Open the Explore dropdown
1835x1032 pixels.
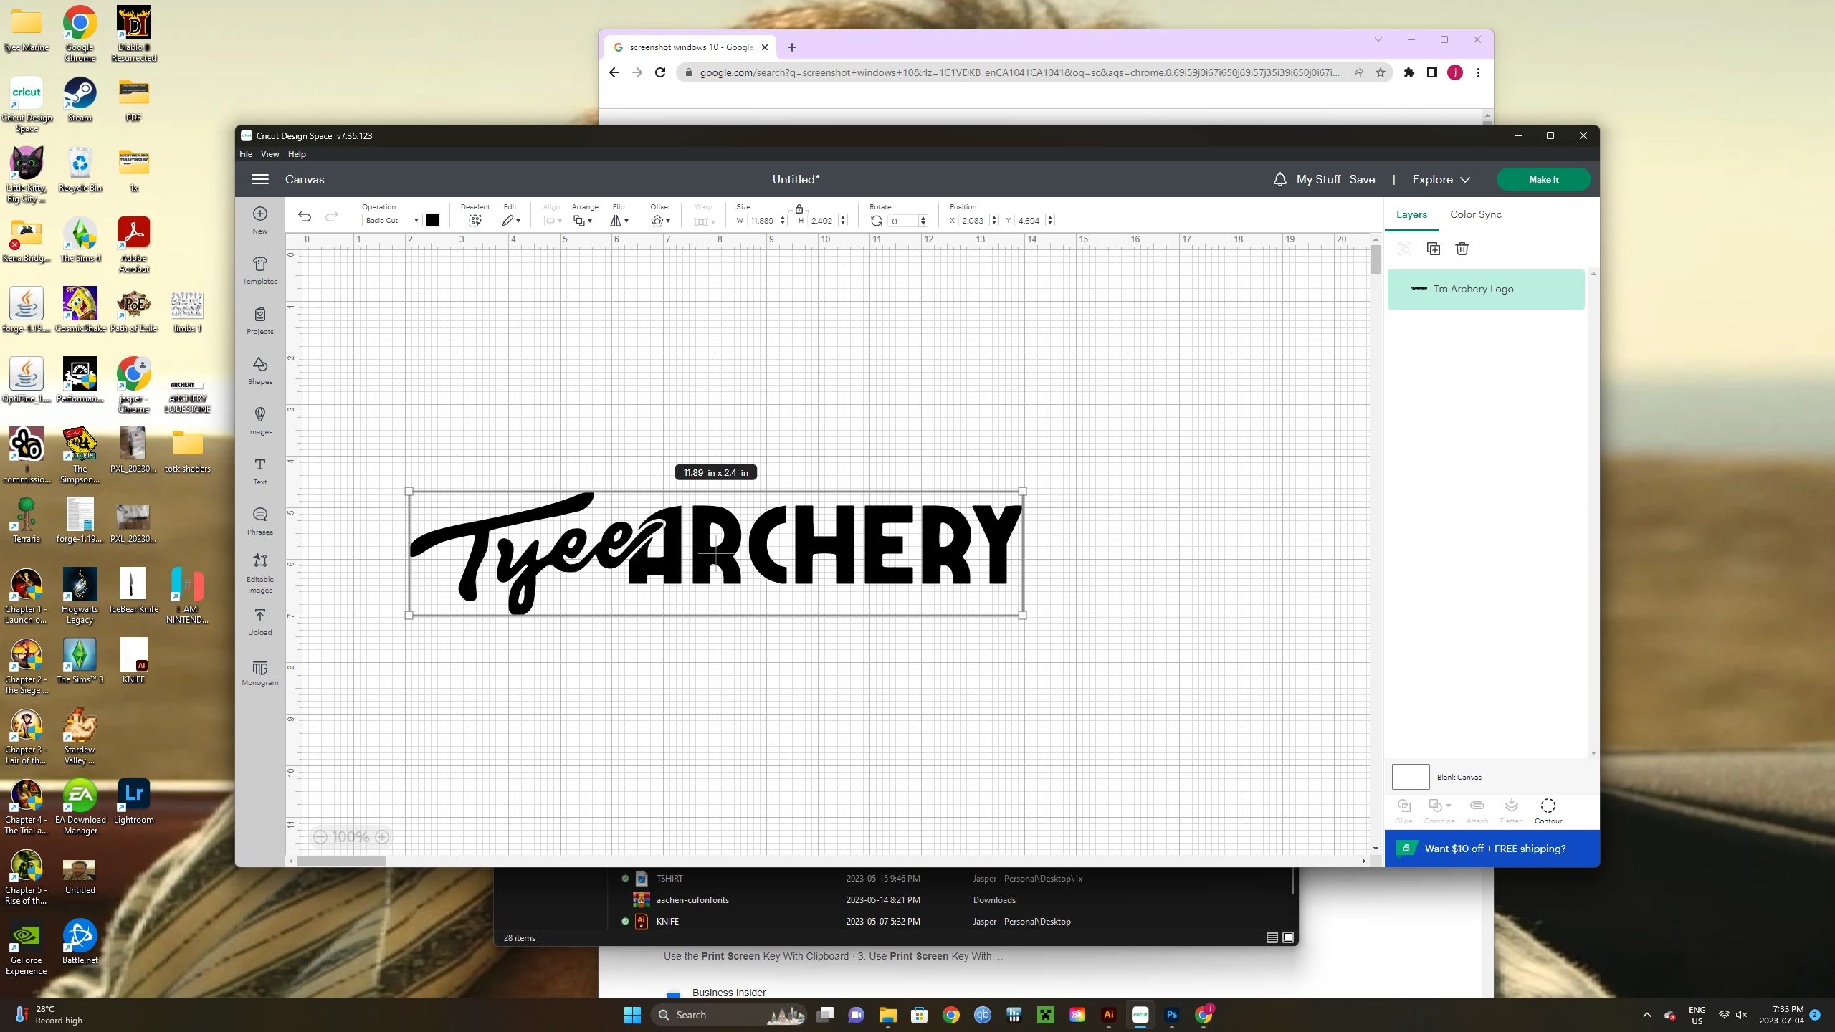coord(1441,179)
